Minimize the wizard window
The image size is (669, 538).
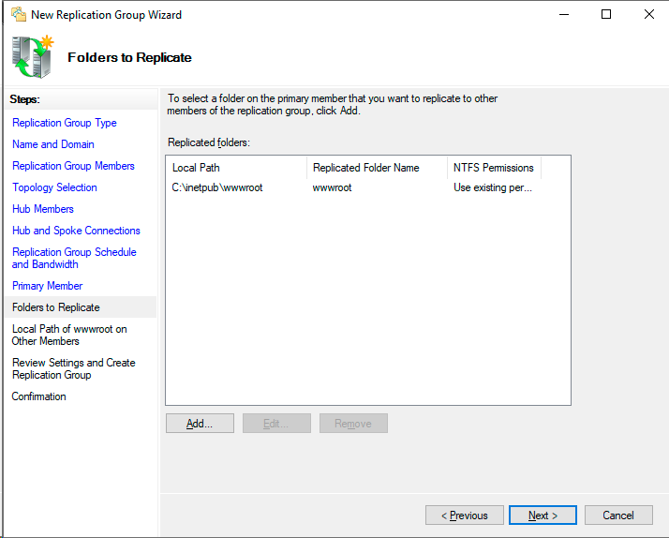(x=563, y=14)
